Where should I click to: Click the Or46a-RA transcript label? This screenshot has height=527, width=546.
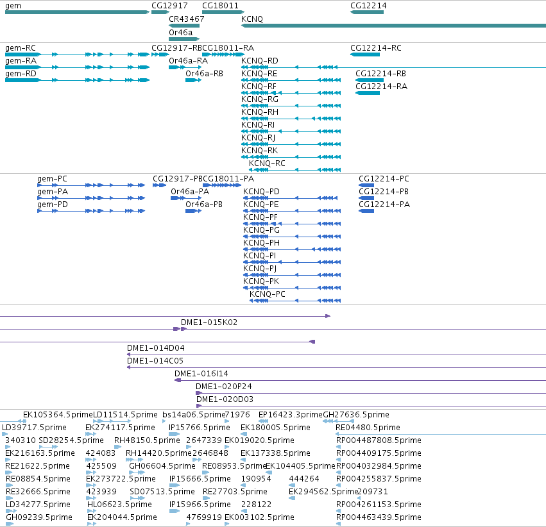(189, 60)
